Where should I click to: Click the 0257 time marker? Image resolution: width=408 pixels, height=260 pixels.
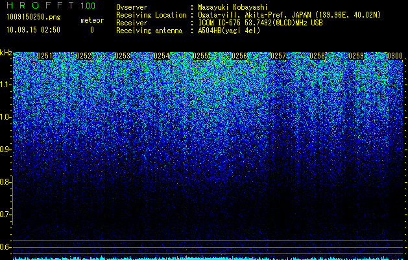coord(278,56)
